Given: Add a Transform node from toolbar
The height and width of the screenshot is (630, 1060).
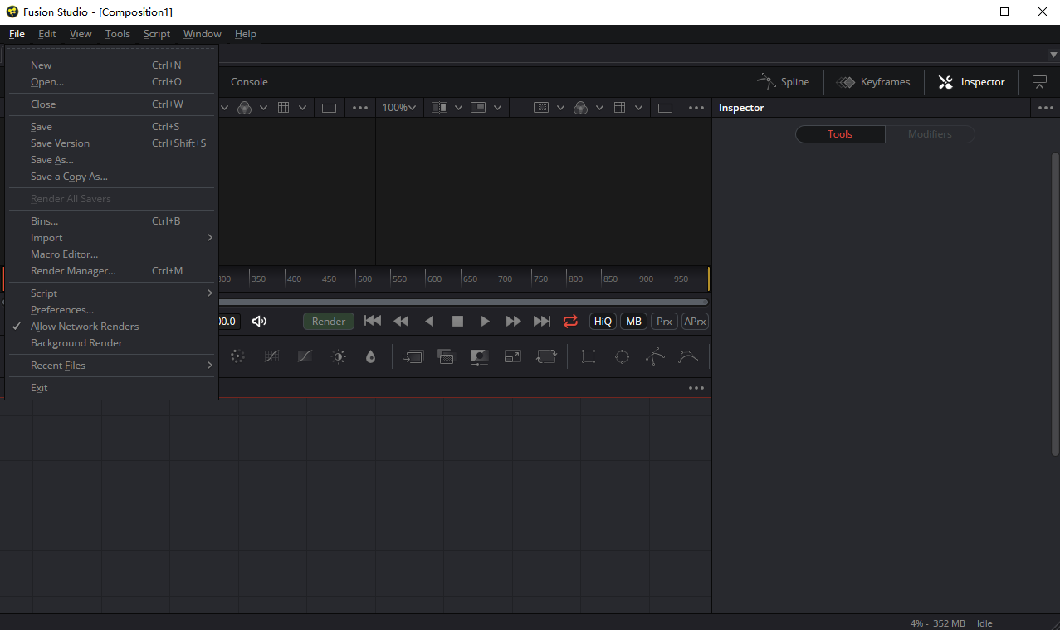Looking at the screenshot, I should (x=546, y=356).
